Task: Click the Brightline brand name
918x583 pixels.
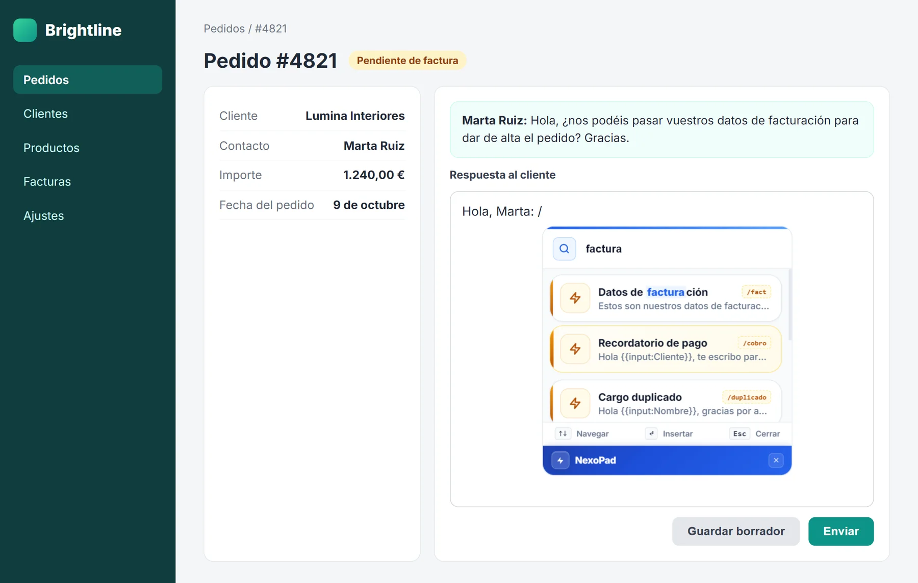Action: tap(83, 30)
